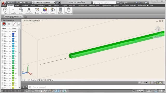This screenshot has width=166, height=93.
Task: Select the 2615+68.61 M2 3-17-09 layout tab
Action: pyautogui.click(x=44, y=80)
